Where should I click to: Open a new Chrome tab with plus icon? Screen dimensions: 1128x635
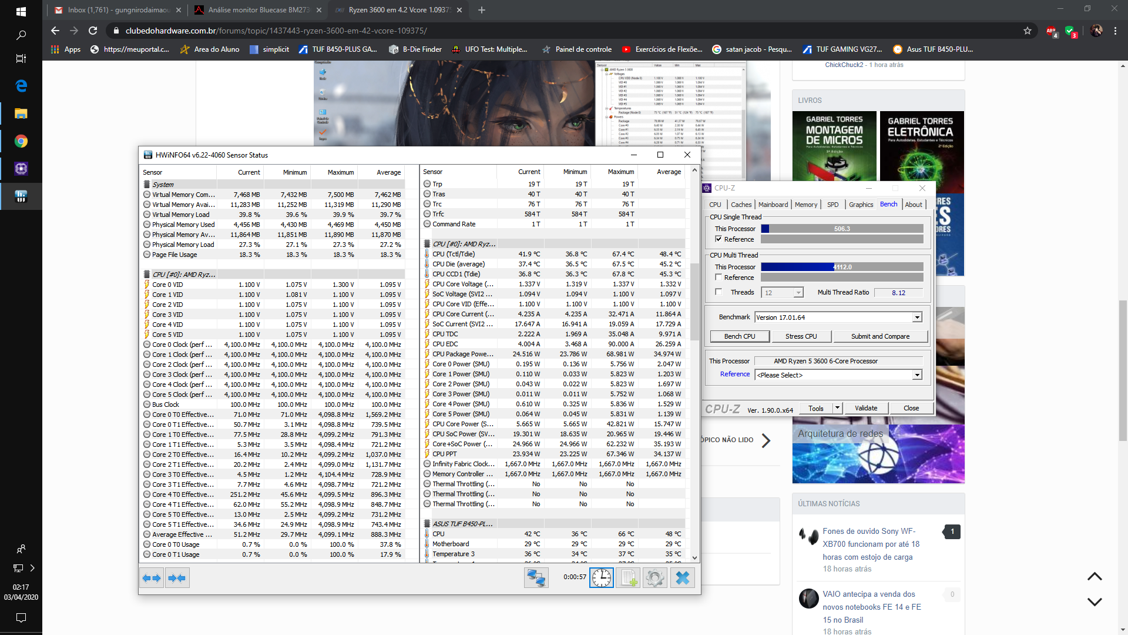click(482, 10)
